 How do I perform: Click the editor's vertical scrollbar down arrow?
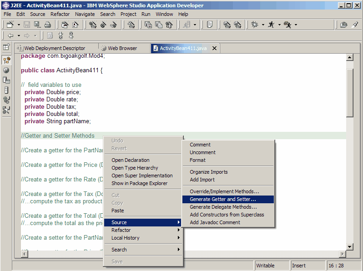coord(349,247)
